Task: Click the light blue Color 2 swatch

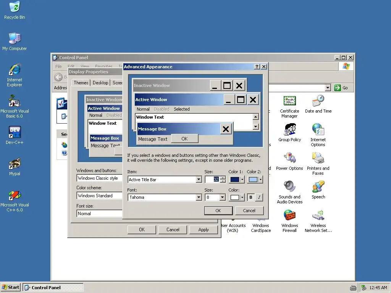Action: [x=253, y=179]
